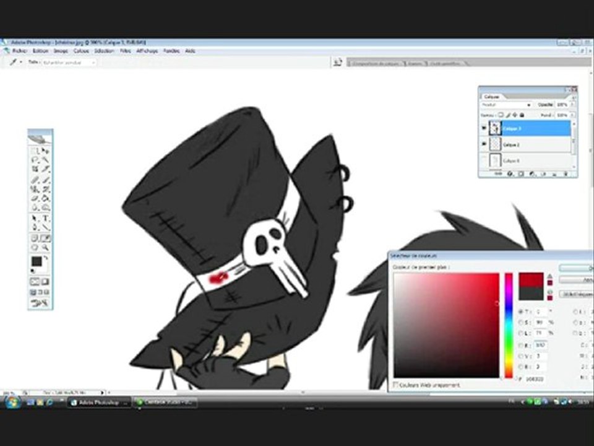Click the trash icon in Calques panel
This screenshot has width=594, height=446.
click(566, 174)
